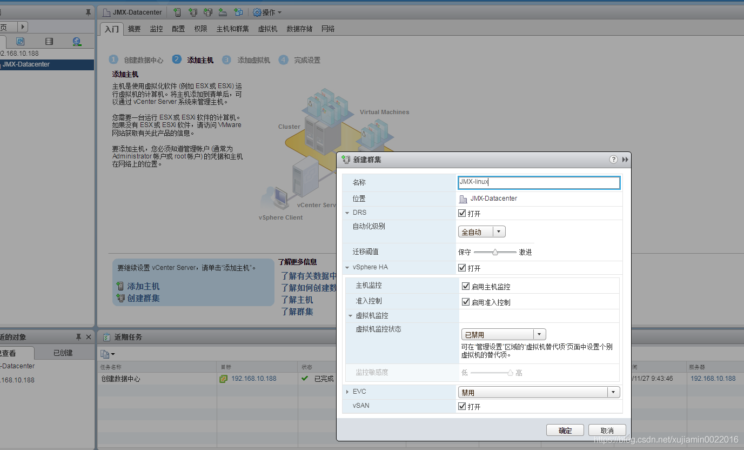Image resolution: width=744 pixels, height=450 pixels.
Task: Expand the EVC section arrow
Action: (x=347, y=392)
